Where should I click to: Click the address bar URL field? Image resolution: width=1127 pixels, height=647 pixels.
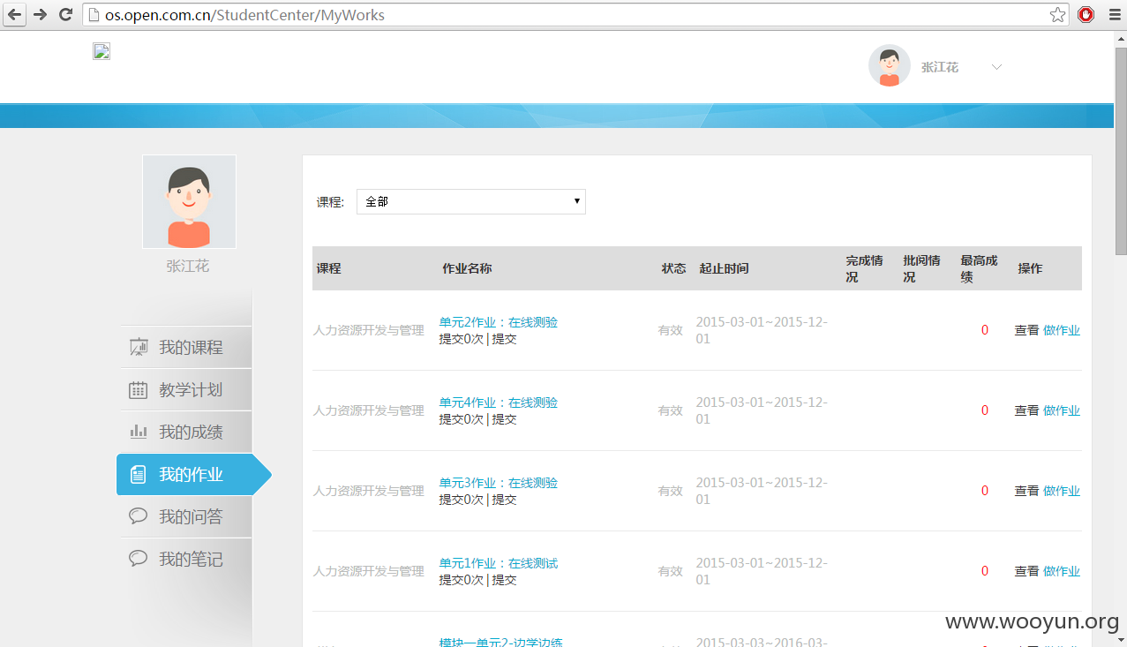(x=574, y=15)
